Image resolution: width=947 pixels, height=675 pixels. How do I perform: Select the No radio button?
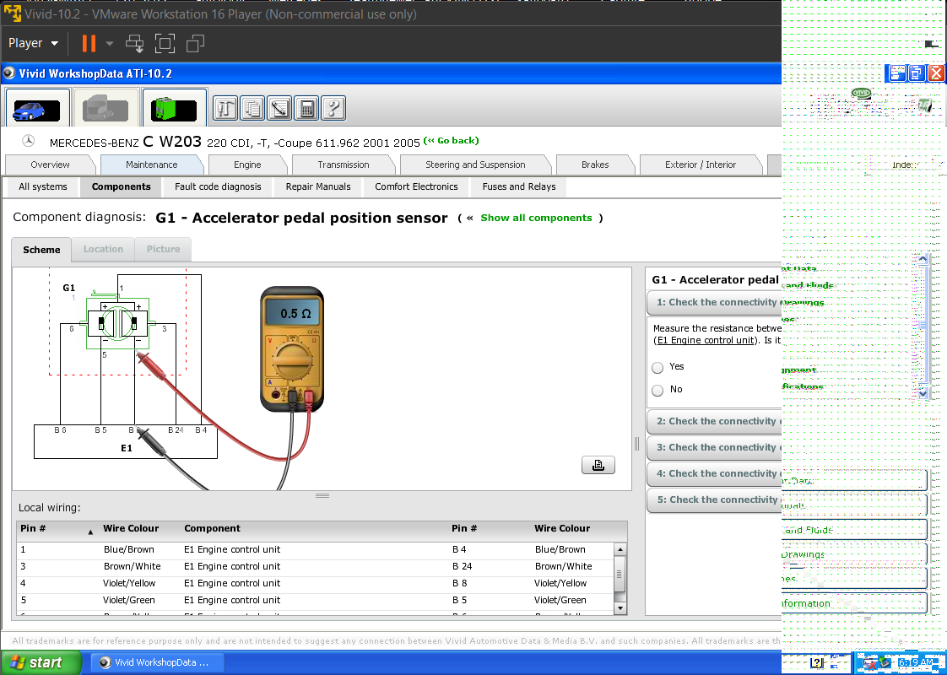click(657, 390)
